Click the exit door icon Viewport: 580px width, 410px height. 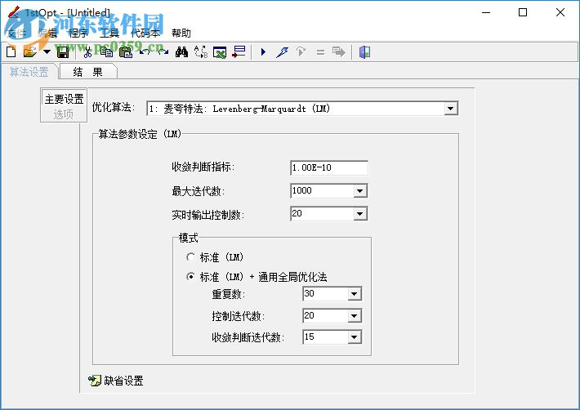pos(364,52)
